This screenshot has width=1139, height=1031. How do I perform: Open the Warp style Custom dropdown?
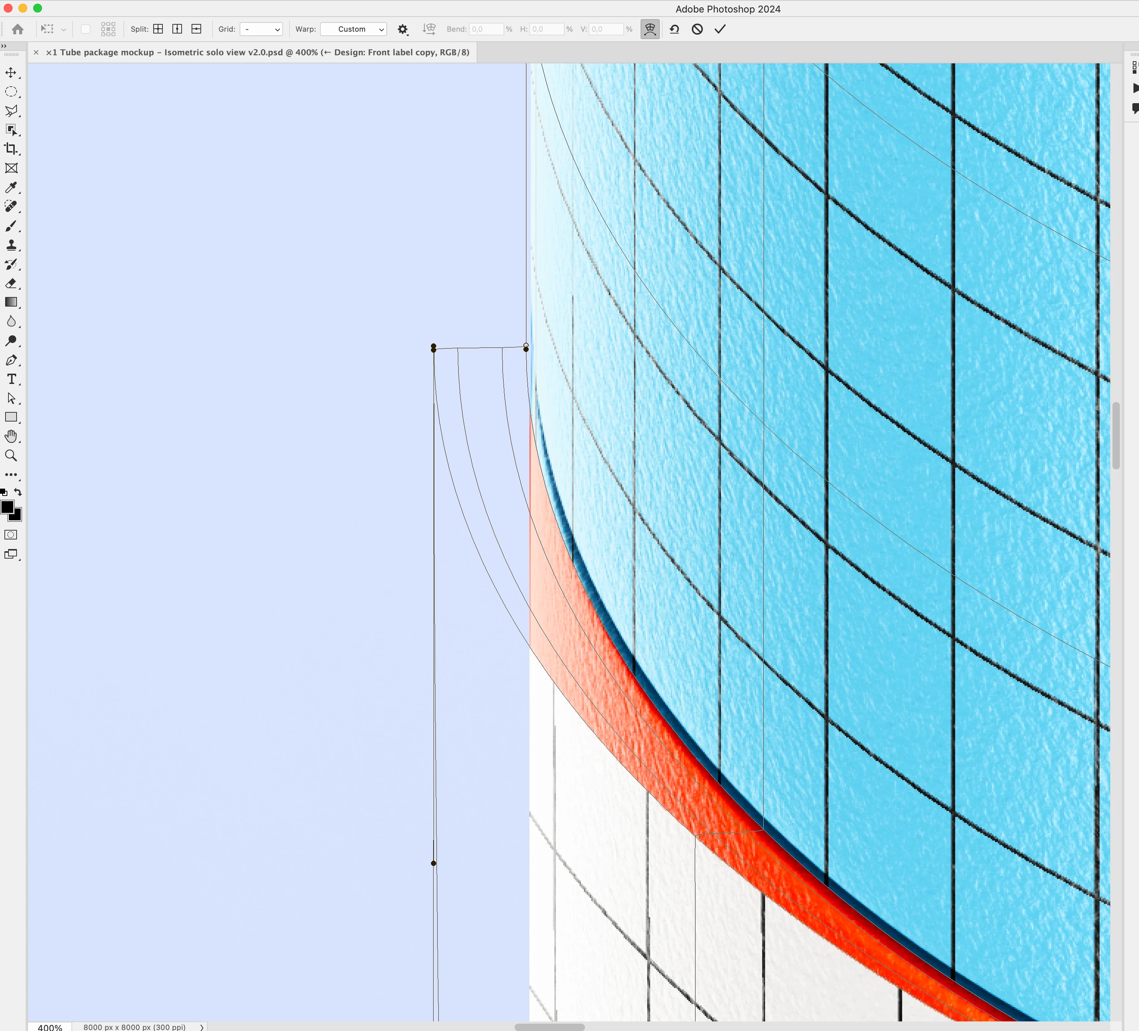click(x=354, y=29)
